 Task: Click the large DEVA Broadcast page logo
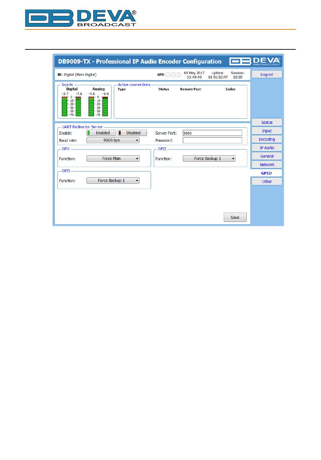tap(81, 18)
